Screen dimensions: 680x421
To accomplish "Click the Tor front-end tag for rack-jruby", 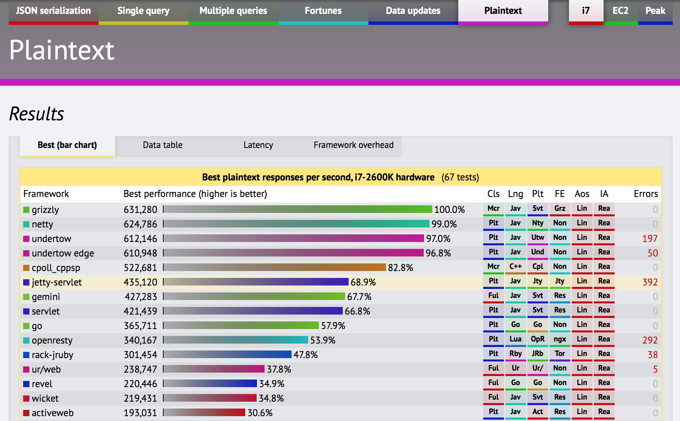I will 560,354.
